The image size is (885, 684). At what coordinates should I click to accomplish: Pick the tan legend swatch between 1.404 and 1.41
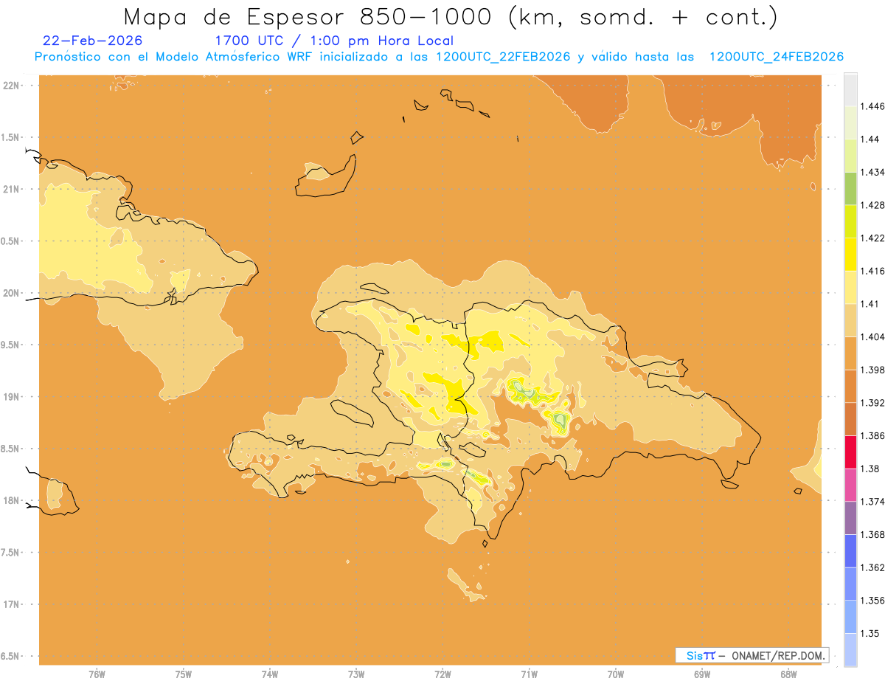pos(850,320)
